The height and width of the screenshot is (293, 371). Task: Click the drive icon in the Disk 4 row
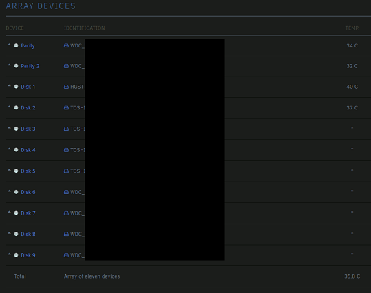pos(66,150)
